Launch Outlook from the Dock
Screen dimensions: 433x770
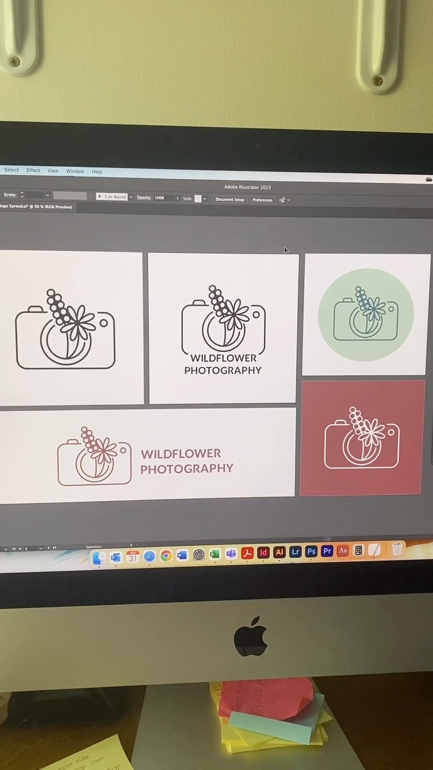(115, 557)
